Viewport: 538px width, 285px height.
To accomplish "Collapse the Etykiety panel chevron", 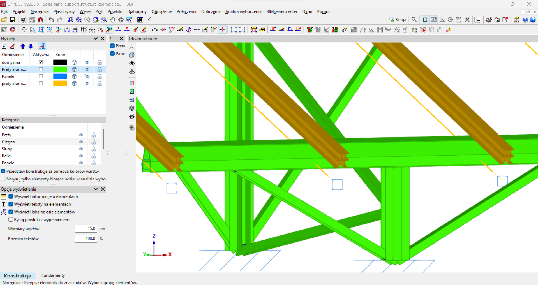I will (x=96, y=38).
